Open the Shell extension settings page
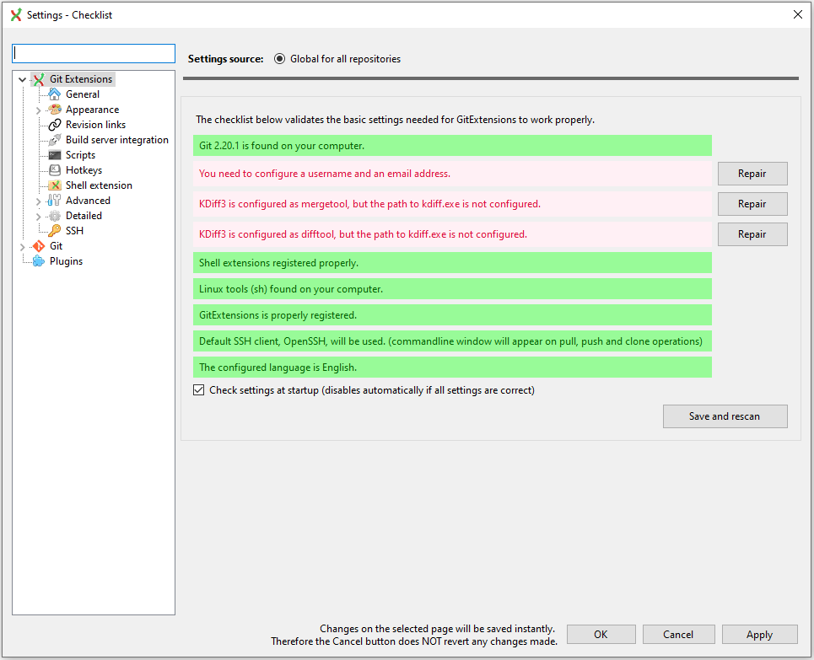The height and width of the screenshot is (660, 814). (99, 185)
